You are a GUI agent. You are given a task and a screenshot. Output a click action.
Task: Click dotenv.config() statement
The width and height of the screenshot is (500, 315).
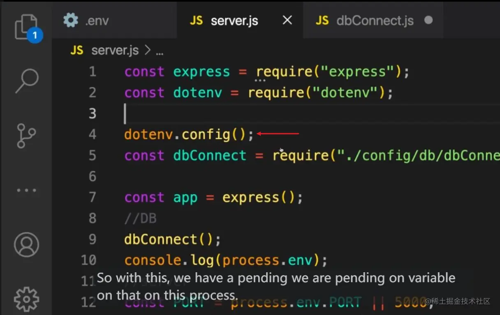(x=189, y=134)
